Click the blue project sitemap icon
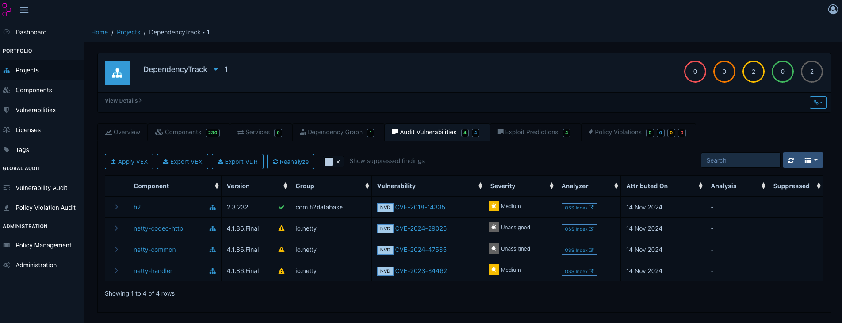 point(117,73)
